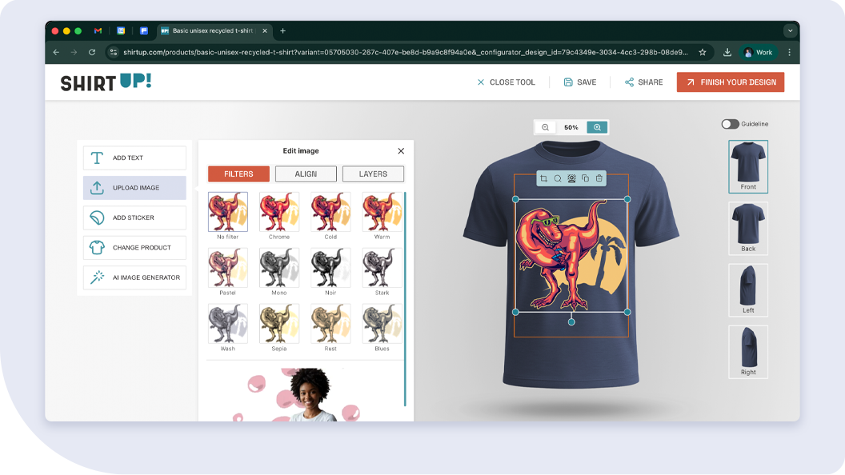Launch the AI Image Generator
845x475 pixels.
point(134,277)
